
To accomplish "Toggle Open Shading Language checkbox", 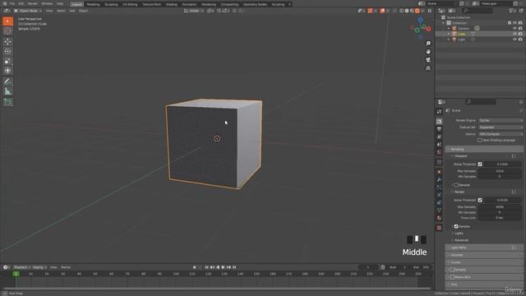I will 480,141.
